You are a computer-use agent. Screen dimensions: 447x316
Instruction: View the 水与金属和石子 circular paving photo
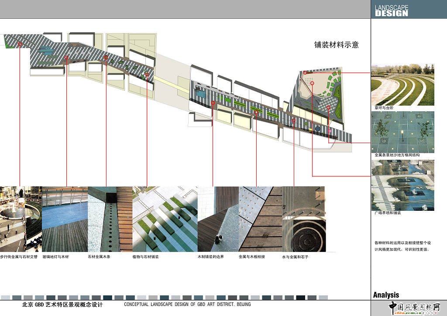coord(304,219)
